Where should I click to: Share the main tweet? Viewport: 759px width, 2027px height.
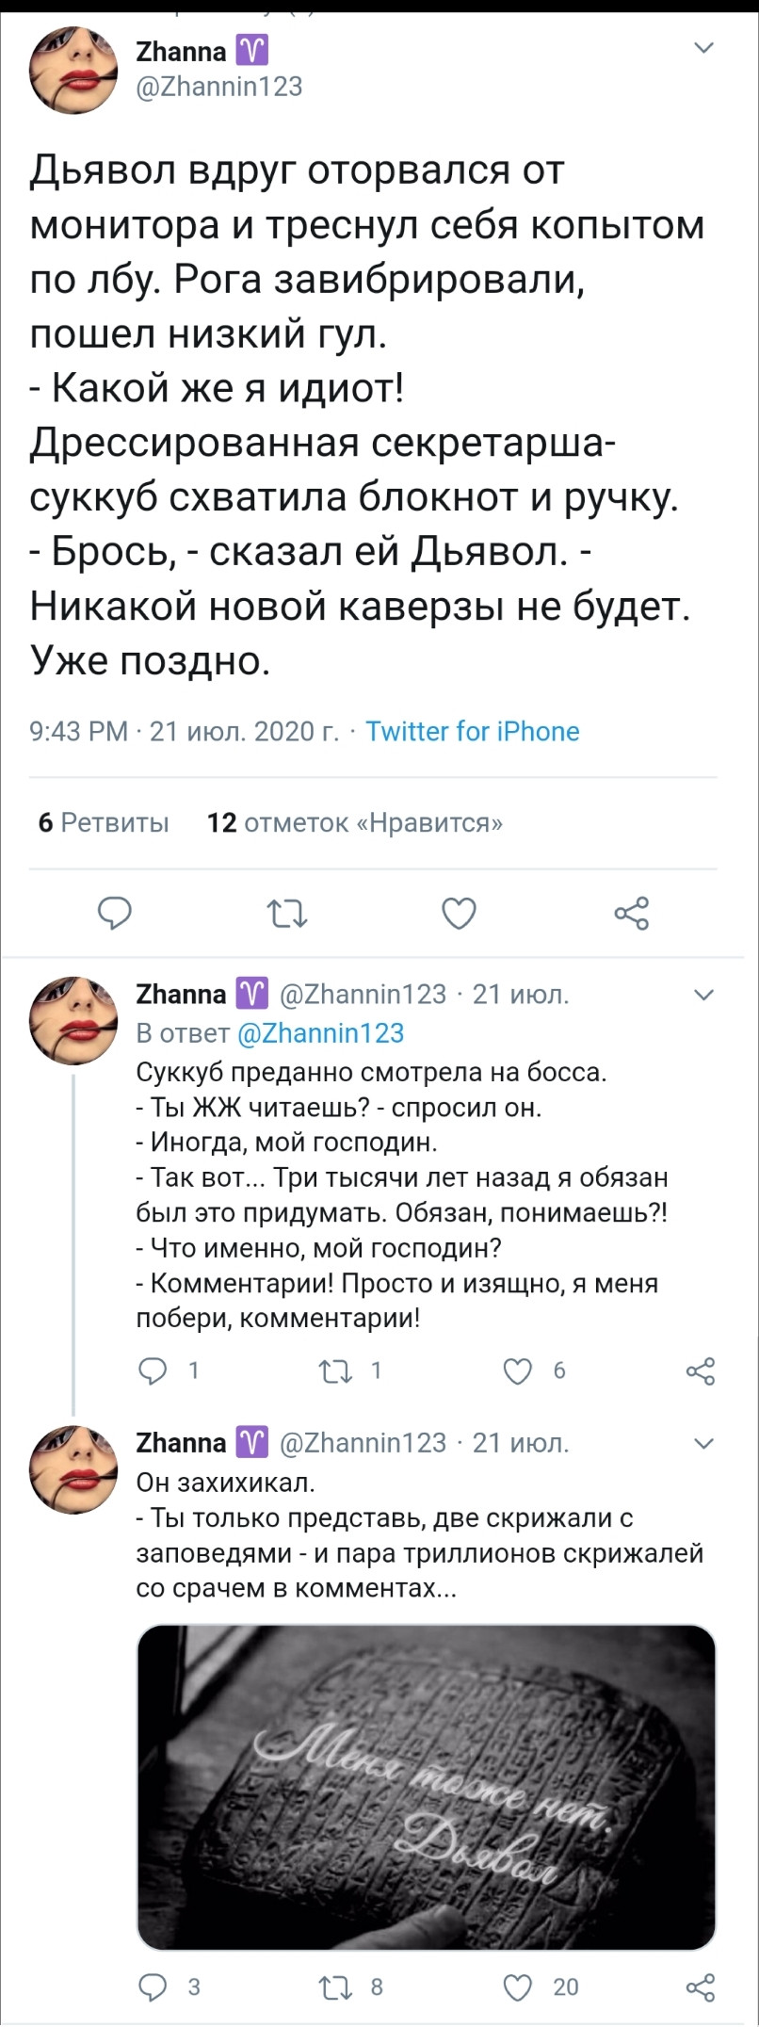631,913
